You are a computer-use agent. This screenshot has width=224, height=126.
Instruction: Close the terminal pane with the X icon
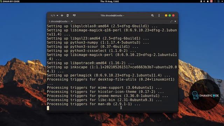(x=175, y=21)
